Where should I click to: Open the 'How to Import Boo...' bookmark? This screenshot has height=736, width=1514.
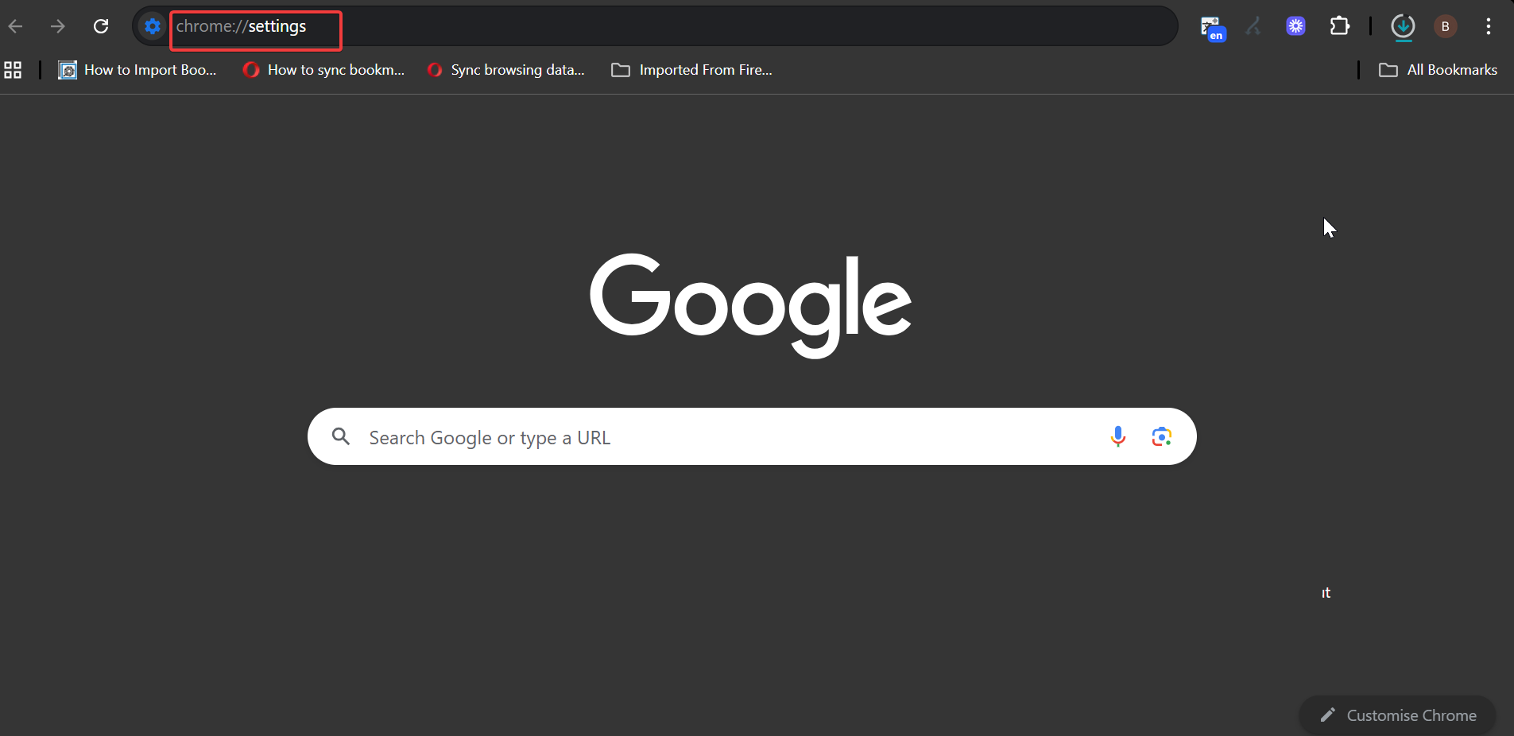(137, 70)
